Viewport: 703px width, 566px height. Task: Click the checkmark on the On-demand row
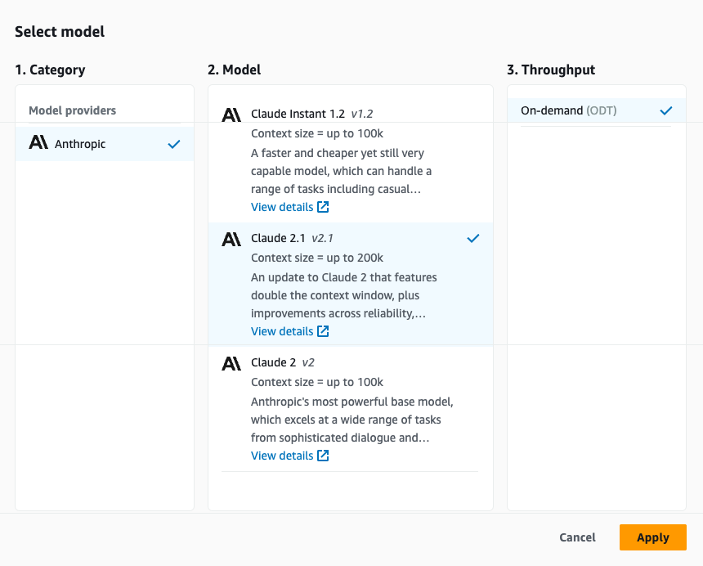pyautogui.click(x=666, y=110)
